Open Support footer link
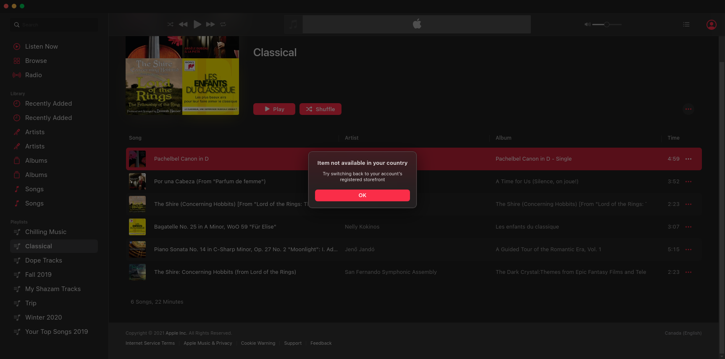This screenshot has height=359, width=725. pos(293,343)
